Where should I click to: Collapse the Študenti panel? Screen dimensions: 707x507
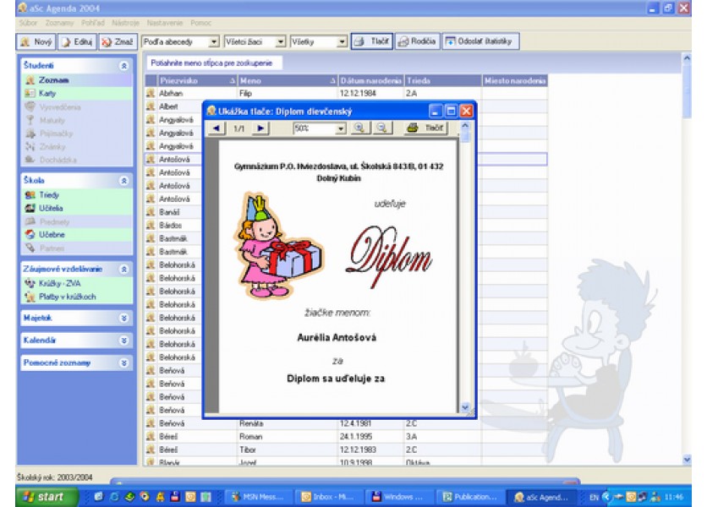124,64
